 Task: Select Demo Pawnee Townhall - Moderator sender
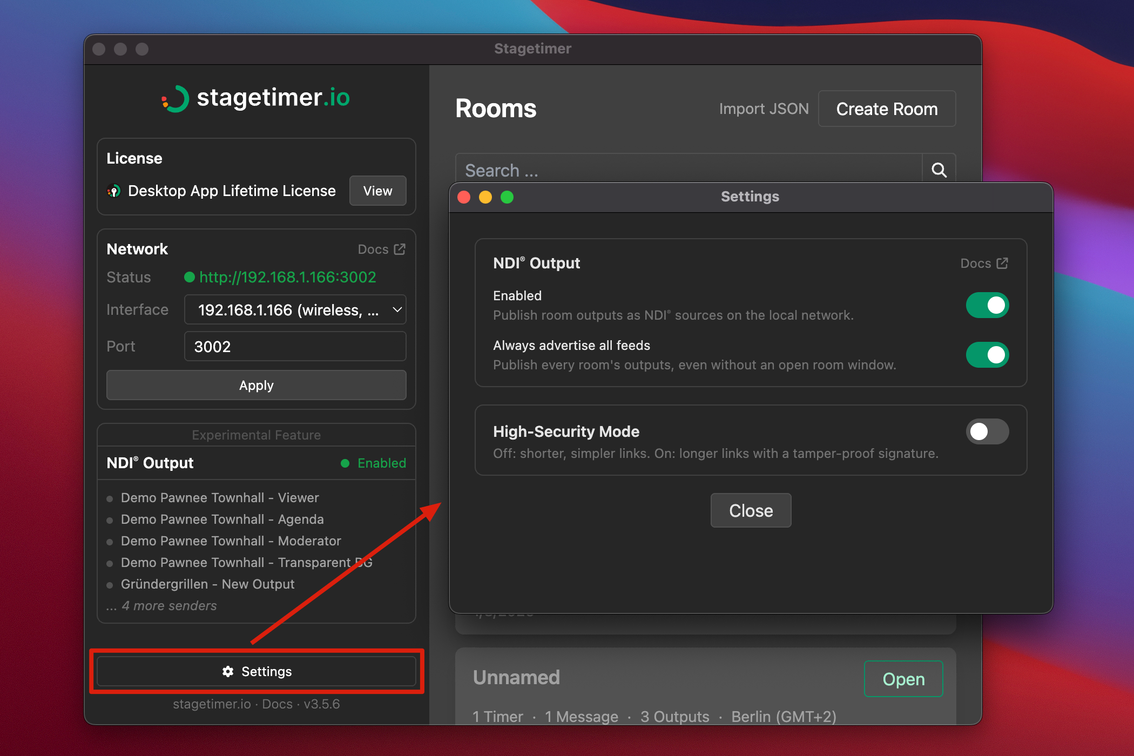click(231, 541)
